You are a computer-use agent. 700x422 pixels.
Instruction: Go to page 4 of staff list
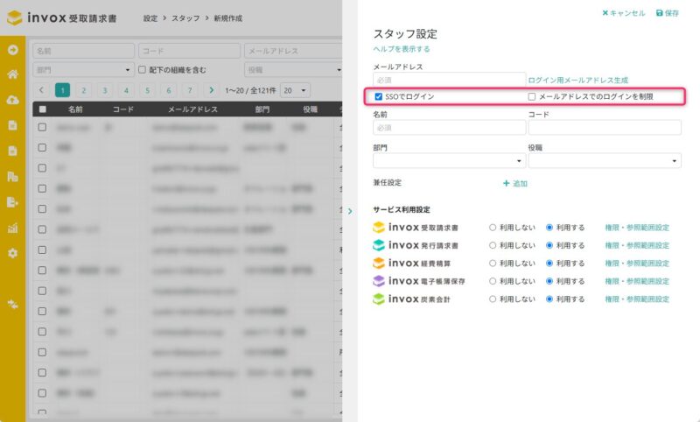pos(126,90)
